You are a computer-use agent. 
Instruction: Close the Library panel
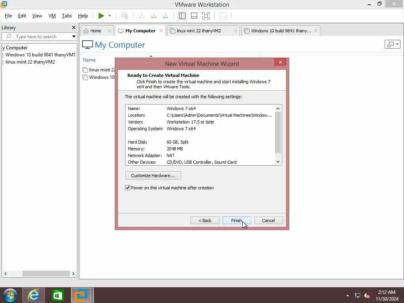74,27
